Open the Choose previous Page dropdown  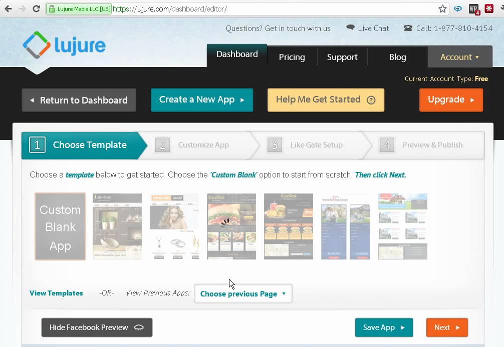coord(243,293)
